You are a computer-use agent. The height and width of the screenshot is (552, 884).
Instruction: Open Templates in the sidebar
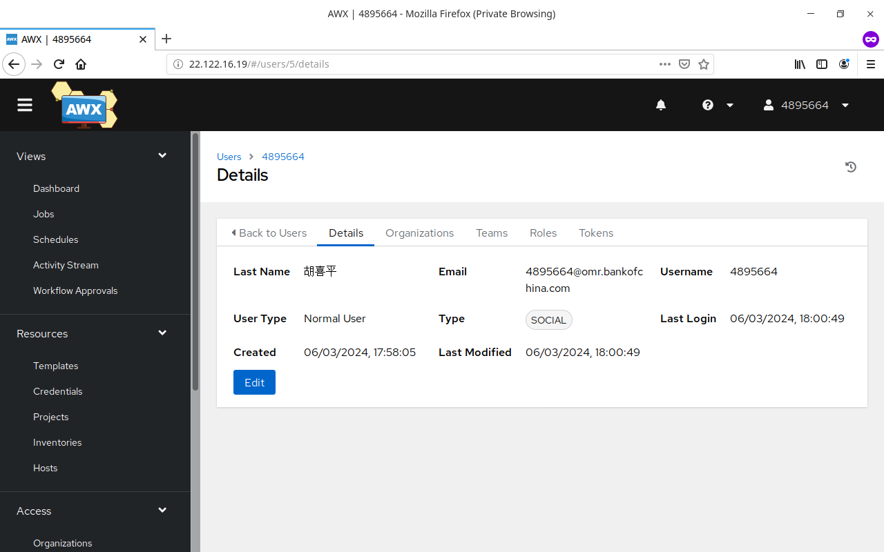tap(56, 366)
